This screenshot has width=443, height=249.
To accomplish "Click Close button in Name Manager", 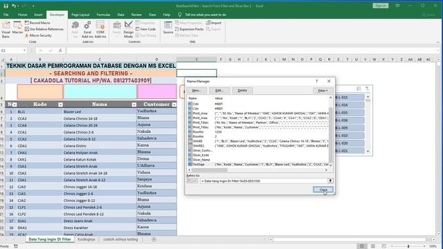I will [x=323, y=190].
